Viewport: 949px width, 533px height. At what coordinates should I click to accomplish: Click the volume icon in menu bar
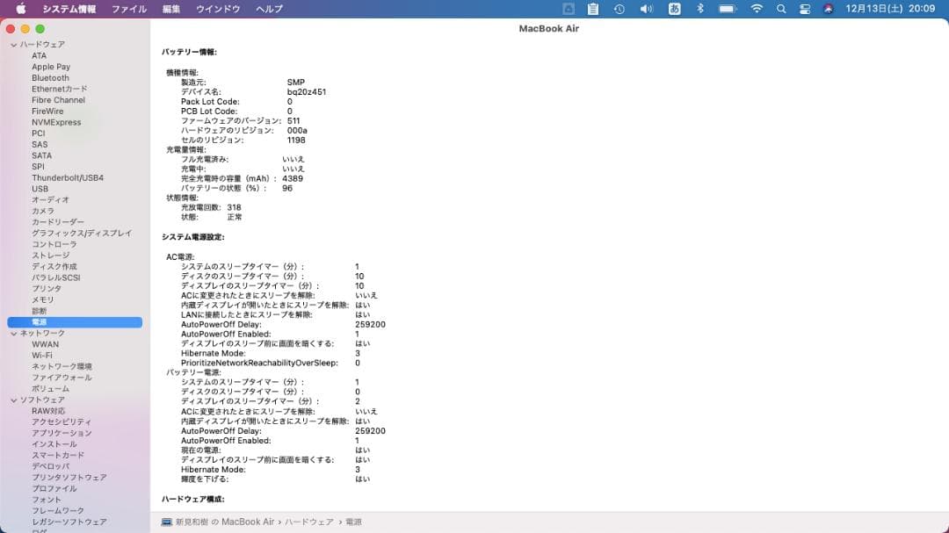pyautogui.click(x=645, y=8)
